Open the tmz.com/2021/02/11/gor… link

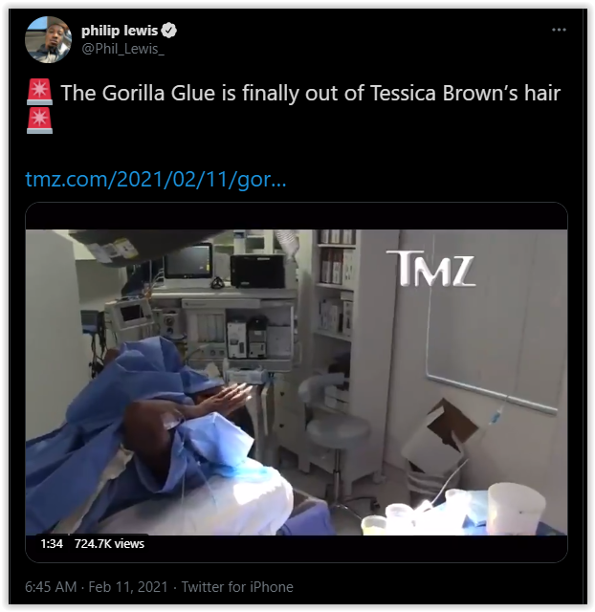(x=155, y=180)
